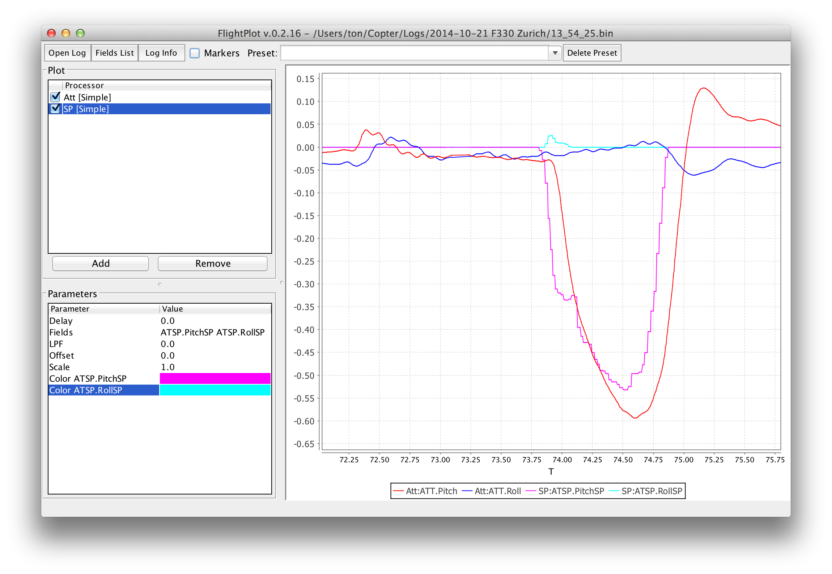832x574 pixels.
Task: Open the magenta ATSP.PitchSP color swatch
Action: [x=215, y=378]
